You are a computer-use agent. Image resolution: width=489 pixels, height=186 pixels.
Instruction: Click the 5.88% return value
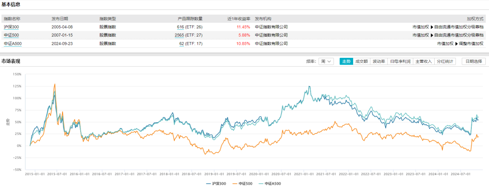coord(244,35)
